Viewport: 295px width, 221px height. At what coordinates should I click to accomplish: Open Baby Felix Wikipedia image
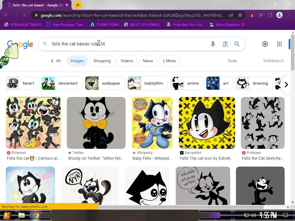152,123
